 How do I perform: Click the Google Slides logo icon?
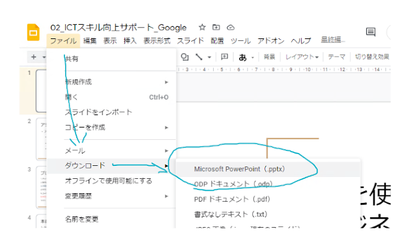pos(33,33)
